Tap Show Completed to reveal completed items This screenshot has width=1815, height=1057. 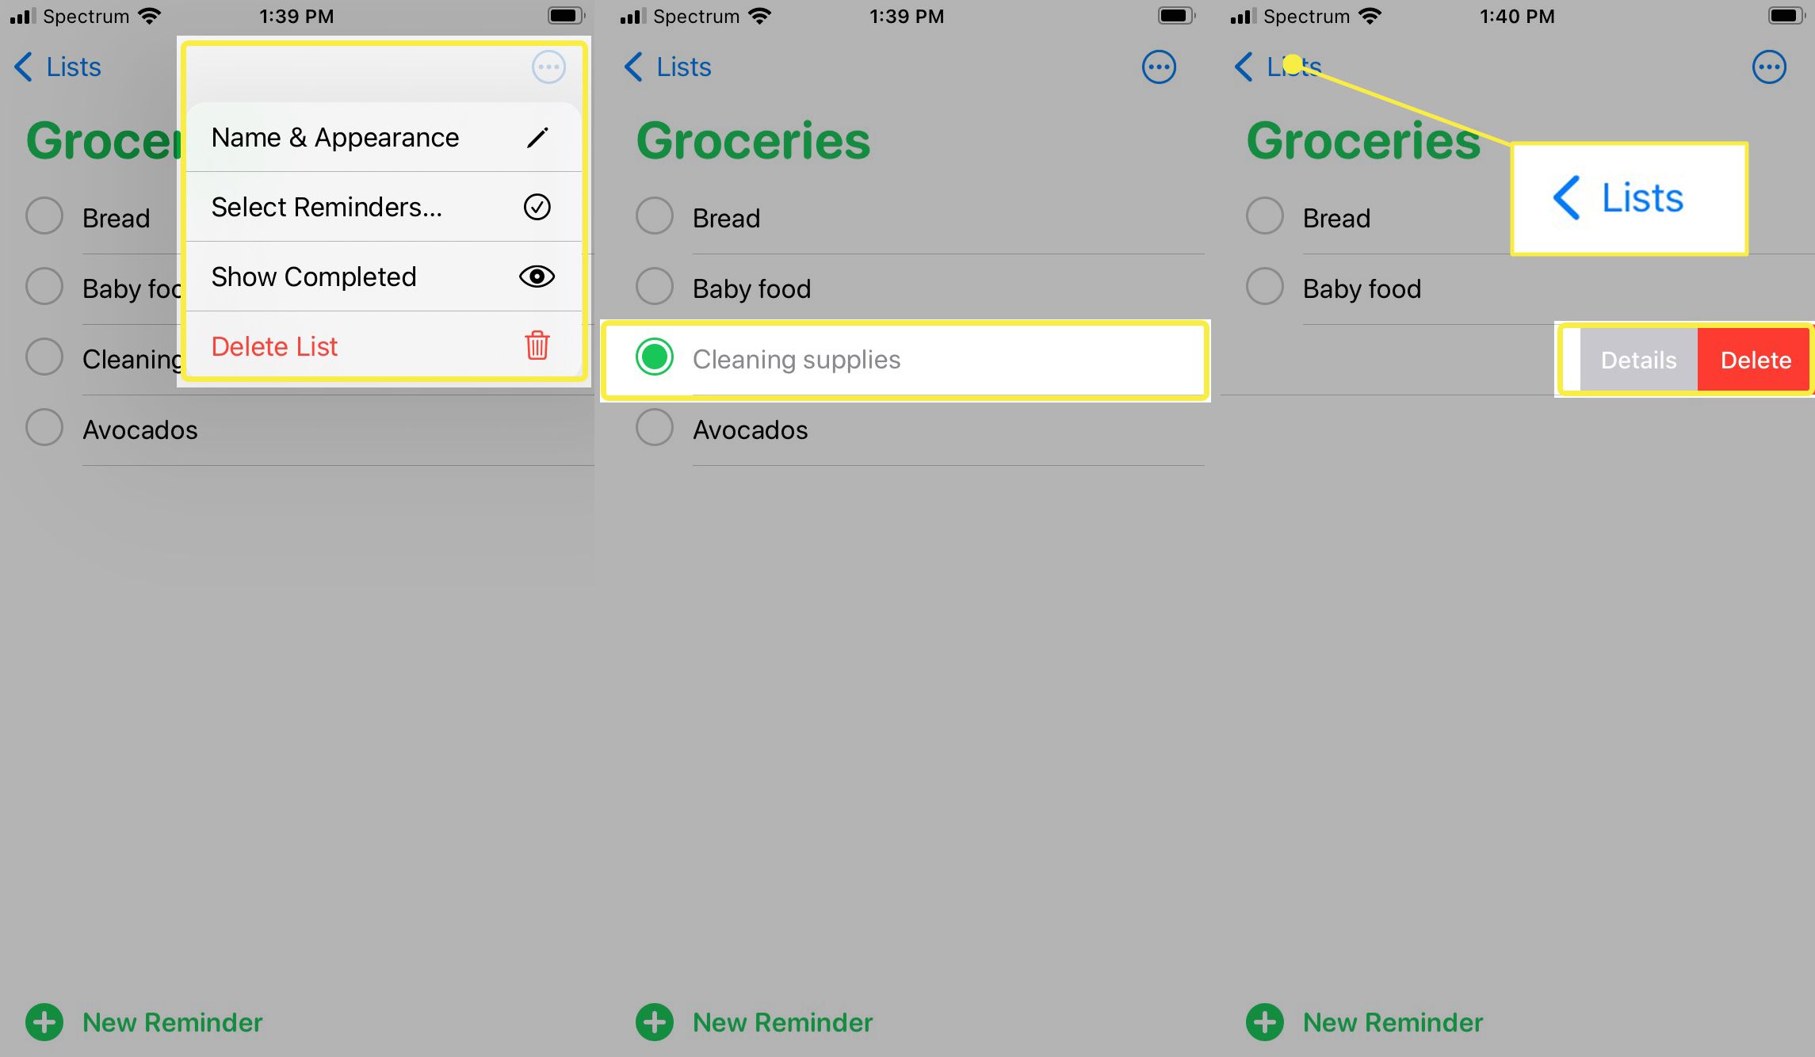pos(377,277)
